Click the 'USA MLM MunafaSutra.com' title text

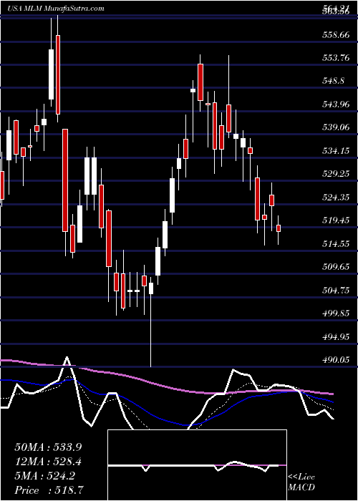tap(56, 9)
